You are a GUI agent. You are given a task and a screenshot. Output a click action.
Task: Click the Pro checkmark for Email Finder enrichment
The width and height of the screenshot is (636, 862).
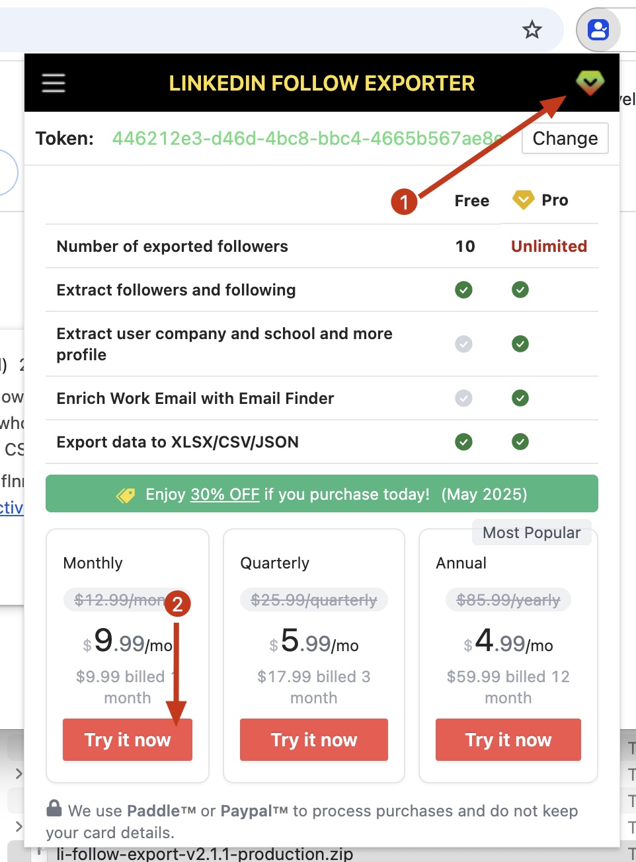(520, 398)
